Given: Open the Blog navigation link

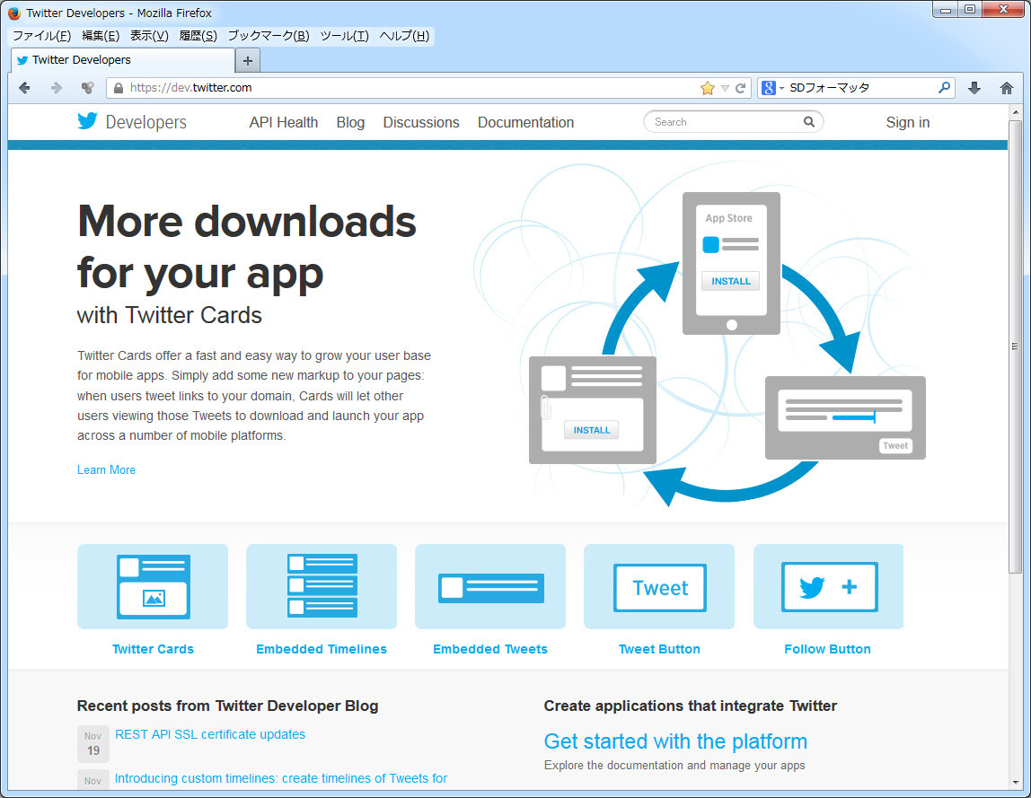Looking at the screenshot, I should tap(350, 122).
